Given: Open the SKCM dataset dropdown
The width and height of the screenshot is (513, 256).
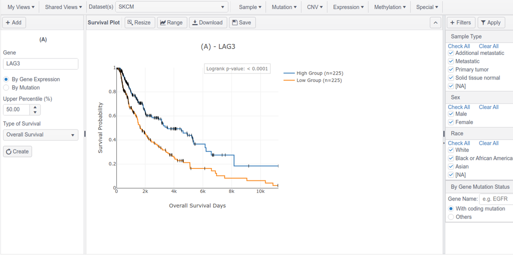Looking at the screenshot, I should [x=171, y=7].
